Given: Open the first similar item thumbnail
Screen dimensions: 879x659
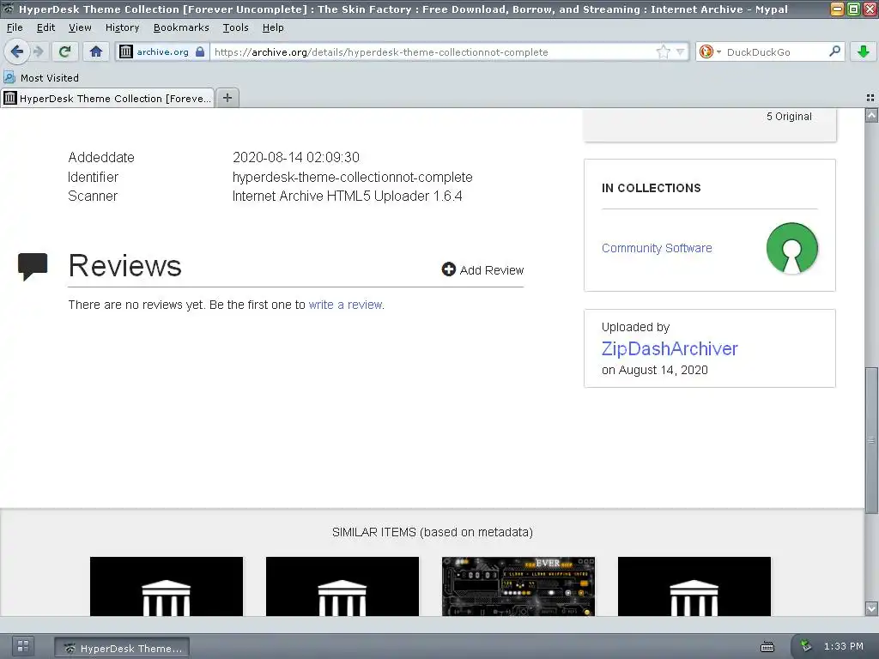Looking at the screenshot, I should tap(167, 586).
